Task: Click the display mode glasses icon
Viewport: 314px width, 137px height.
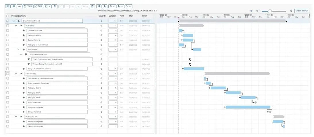Action: coord(19,6)
